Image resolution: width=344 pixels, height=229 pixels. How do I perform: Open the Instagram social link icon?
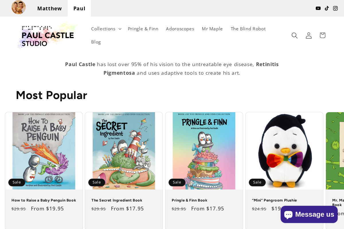335,8
